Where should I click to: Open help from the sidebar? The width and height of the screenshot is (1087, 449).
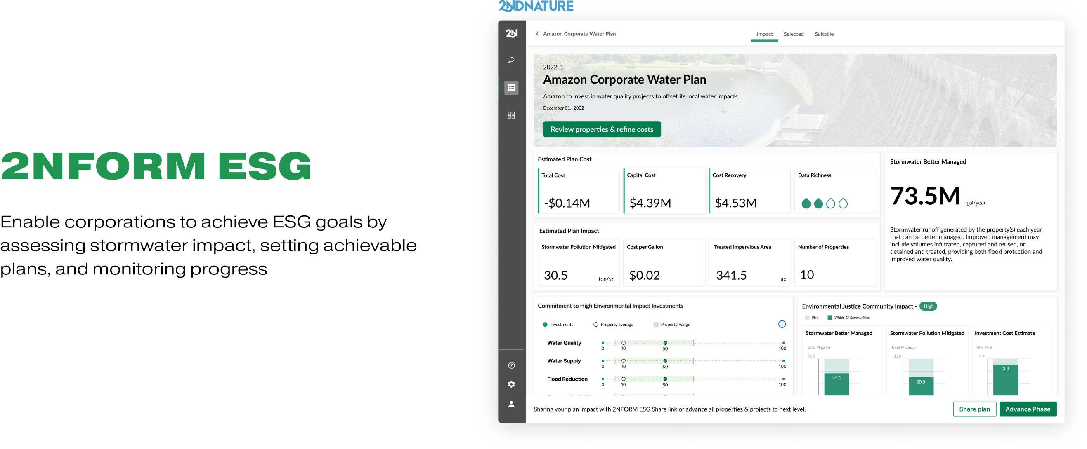[511, 365]
